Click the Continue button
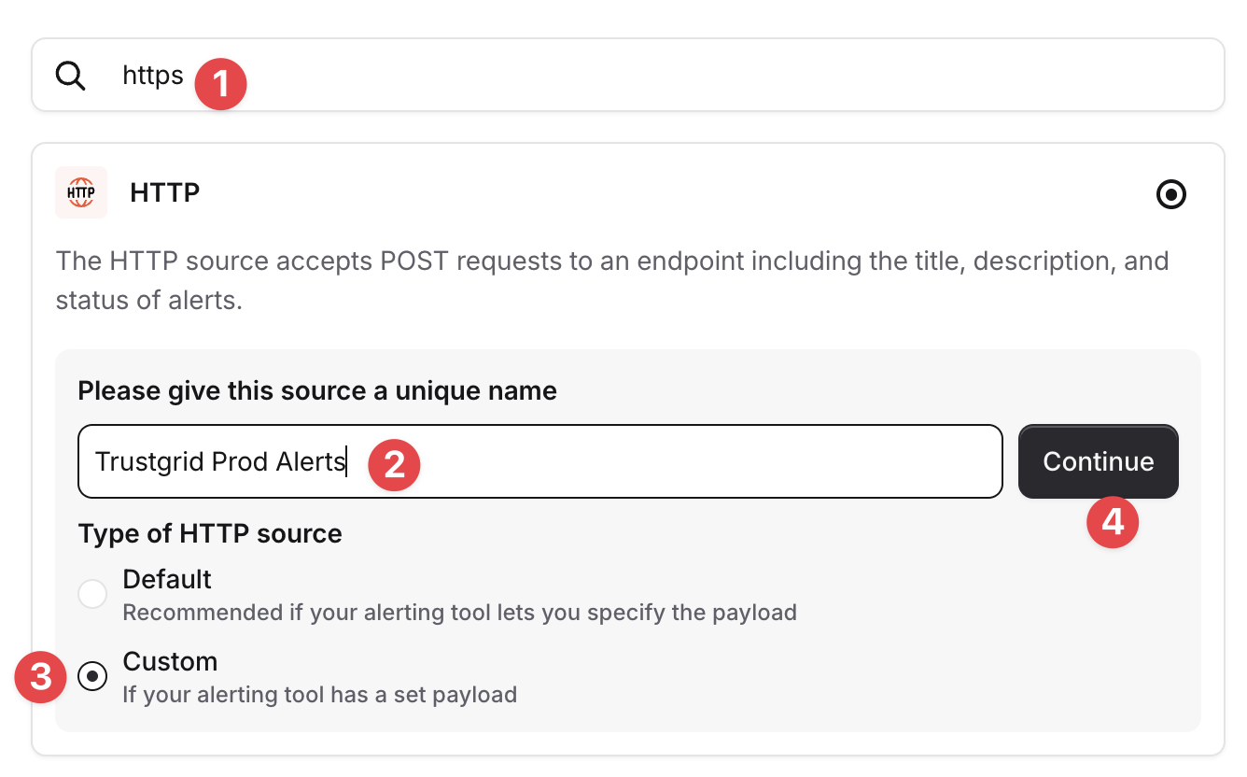This screenshot has width=1247, height=777. (x=1099, y=461)
